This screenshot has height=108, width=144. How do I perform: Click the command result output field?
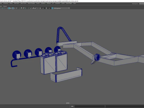pos(125,106)
